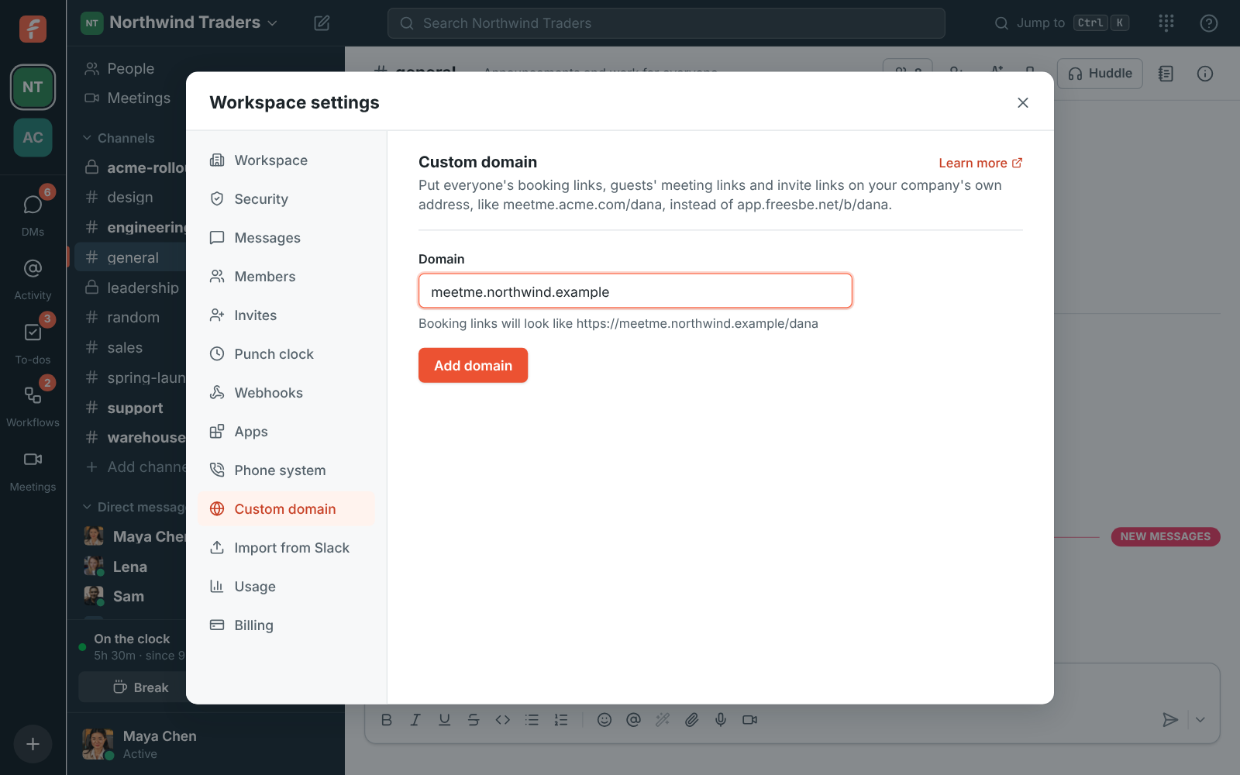Screen dimensions: 1240x775
Task: Open channel info icon
Action: pyautogui.click(x=1205, y=74)
